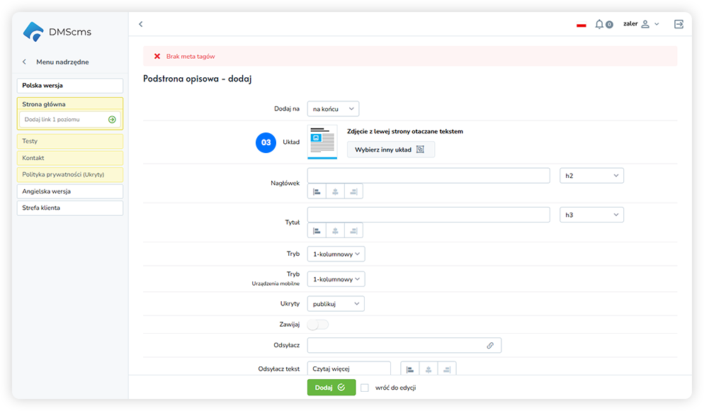Click 'Wybierz inny układ' button

click(390, 150)
